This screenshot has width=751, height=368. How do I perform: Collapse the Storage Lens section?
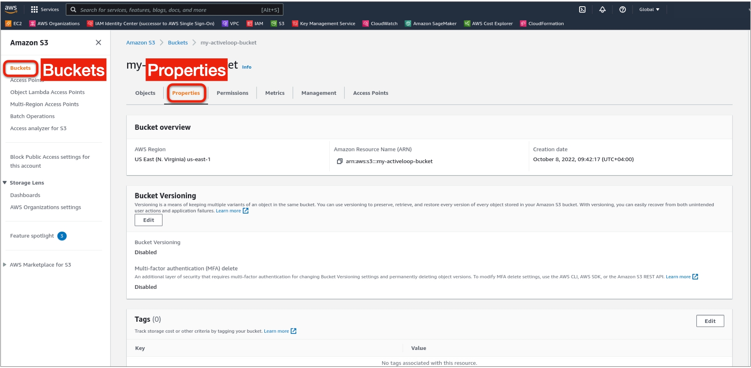pyautogui.click(x=5, y=183)
